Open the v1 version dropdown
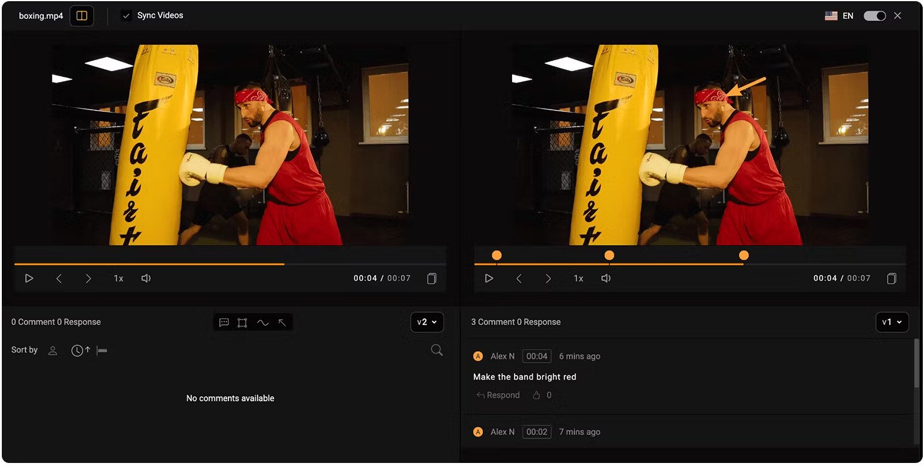Screen dimensions: 924x466 [892, 322]
